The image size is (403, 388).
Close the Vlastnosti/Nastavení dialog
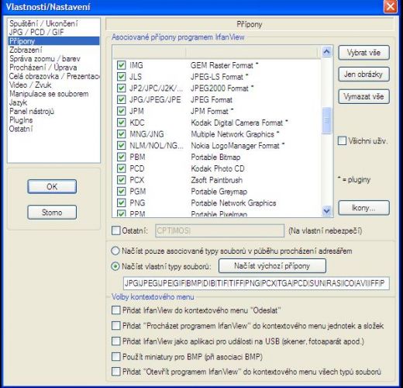coord(391,6)
